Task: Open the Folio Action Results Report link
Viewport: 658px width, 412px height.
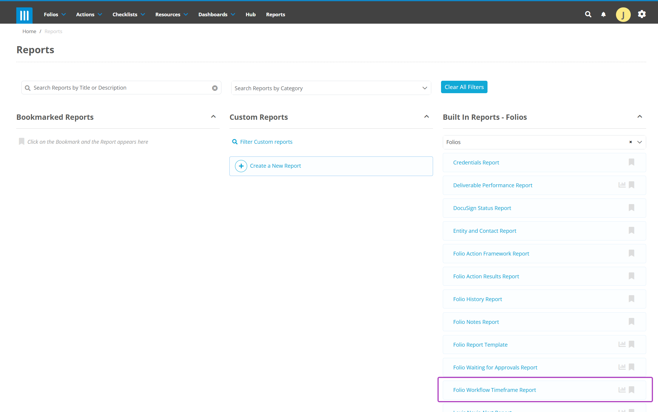Action: click(x=486, y=277)
